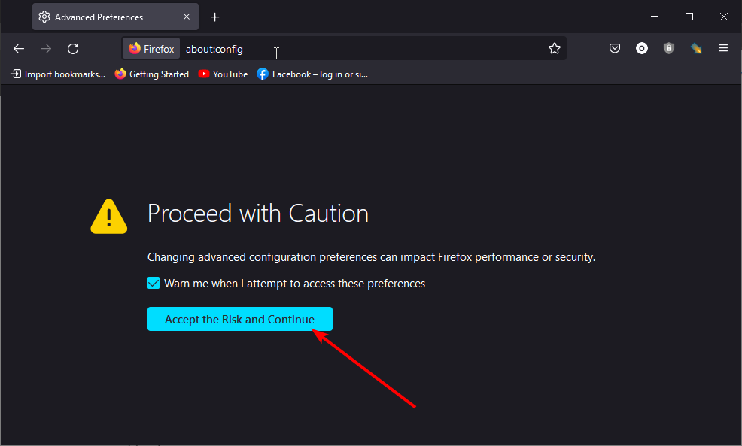Accept the Risk and Continue

240,319
